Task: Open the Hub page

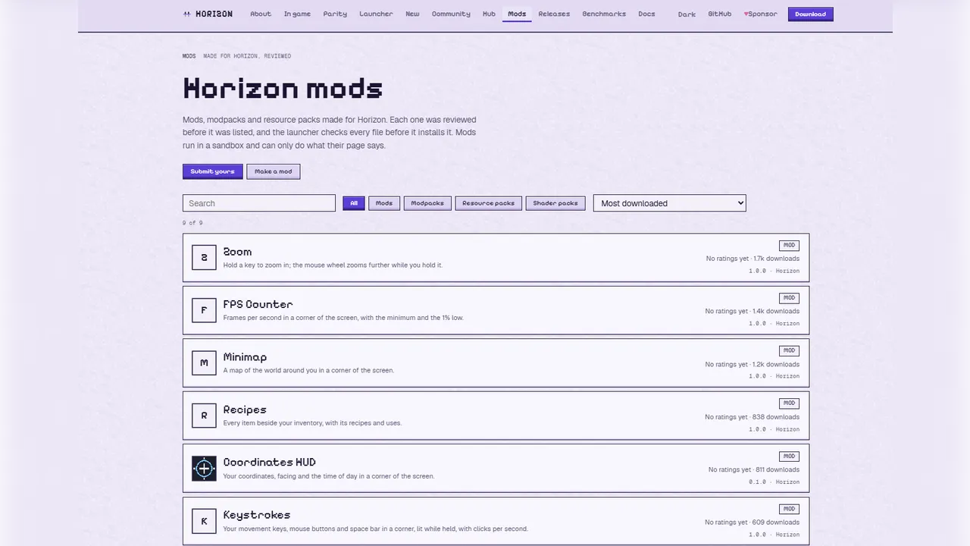Action: tap(489, 14)
